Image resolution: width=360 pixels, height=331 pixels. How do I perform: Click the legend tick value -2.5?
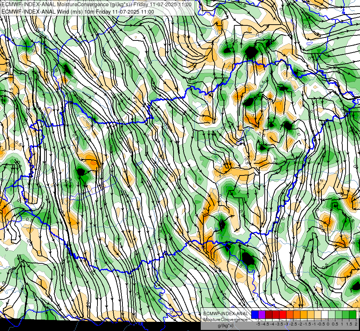coord(293,324)
